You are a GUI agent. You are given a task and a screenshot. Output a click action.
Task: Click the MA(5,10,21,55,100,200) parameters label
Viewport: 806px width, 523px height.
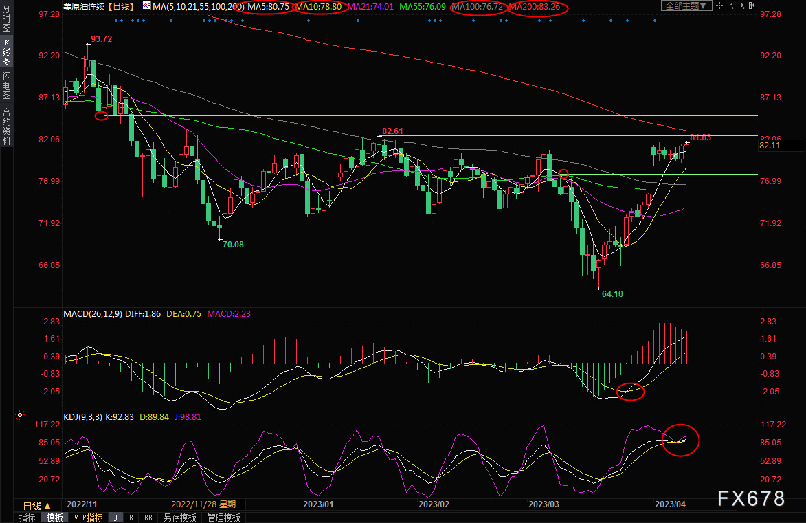tap(199, 7)
